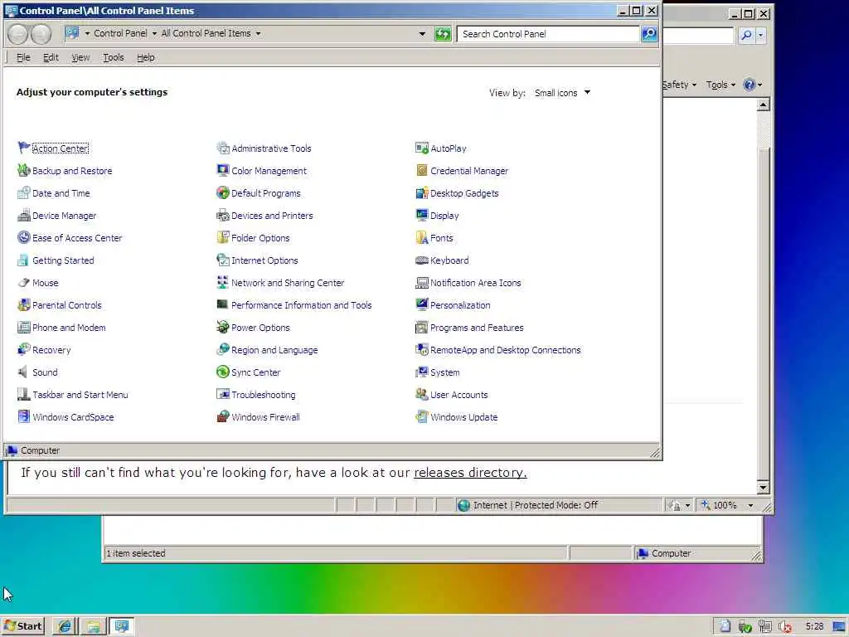This screenshot has width=849, height=637.
Task: Open Administrative Tools icon
Action: click(x=222, y=148)
